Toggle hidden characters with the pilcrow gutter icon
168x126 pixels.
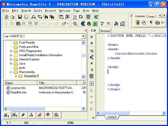click(x=92, y=70)
